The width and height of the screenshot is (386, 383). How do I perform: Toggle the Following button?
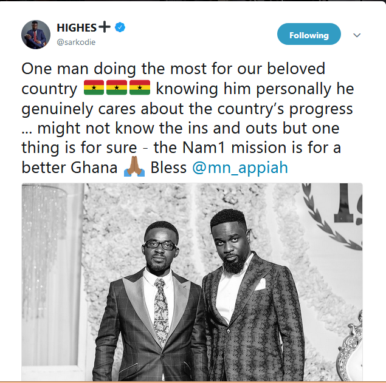pos(309,34)
